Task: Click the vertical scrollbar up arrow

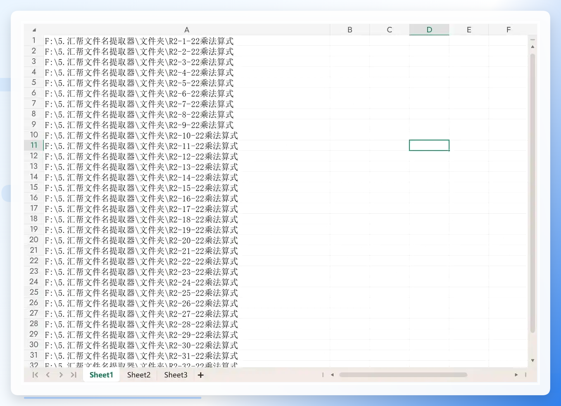Action: (x=532, y=47)
